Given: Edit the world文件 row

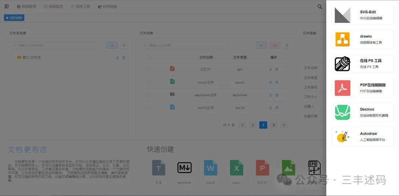Looking at the screenshot, I should (x=270, y=108).
